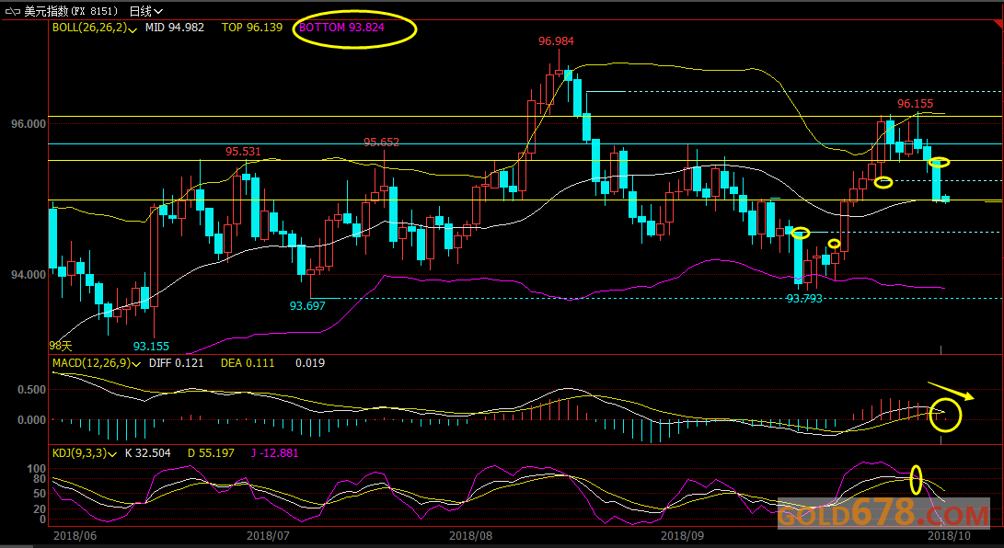Click the chain link icon beside 美元指数

point(12,11)
